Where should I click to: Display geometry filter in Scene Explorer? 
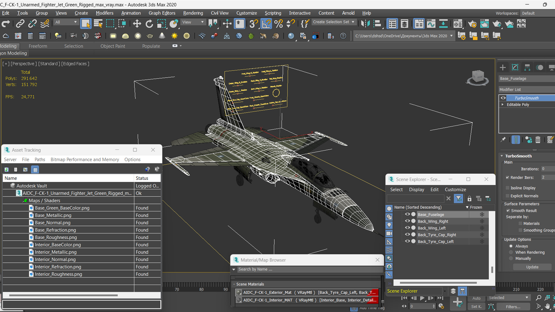coord(389,209)
